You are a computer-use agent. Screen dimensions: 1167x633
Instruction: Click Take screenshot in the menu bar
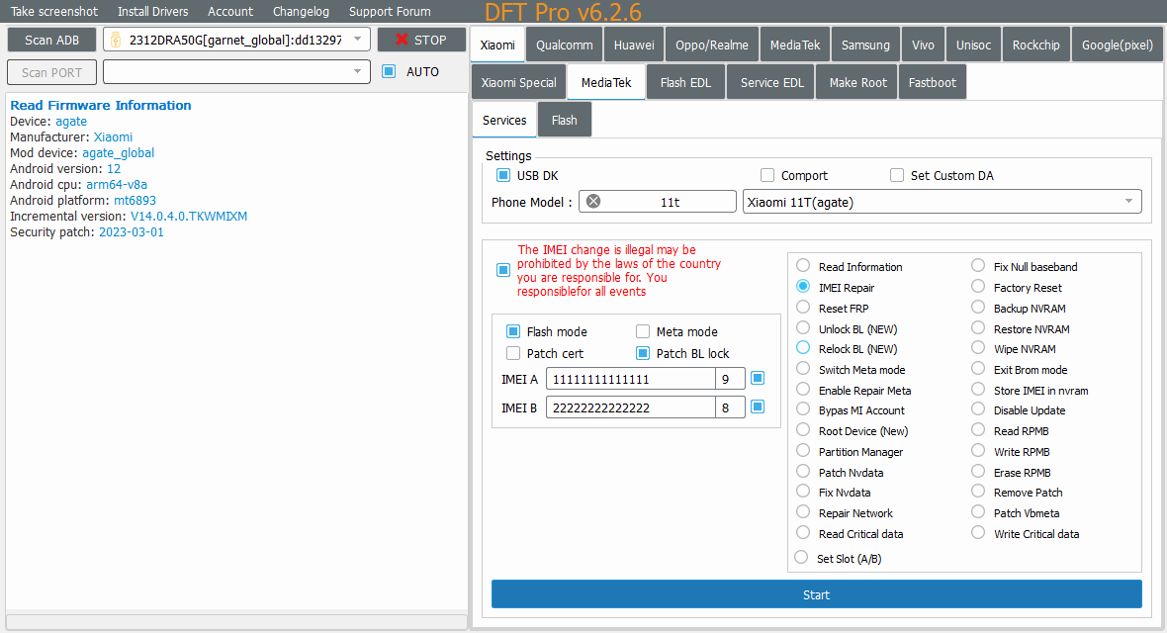[x=53, y=11]
